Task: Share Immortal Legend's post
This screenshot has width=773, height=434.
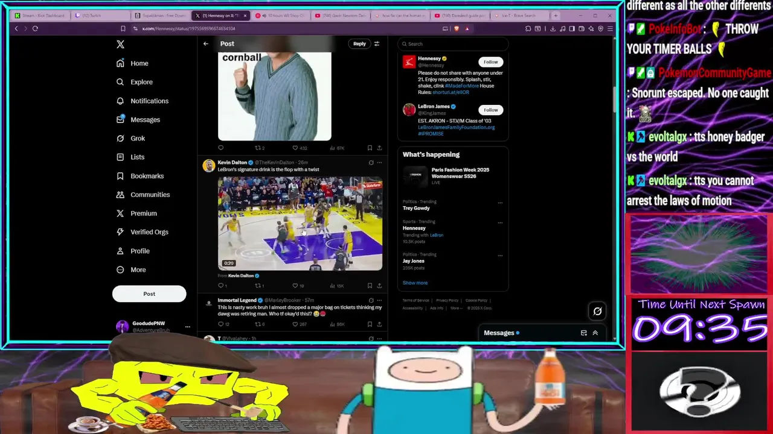Action: point(379,324)
